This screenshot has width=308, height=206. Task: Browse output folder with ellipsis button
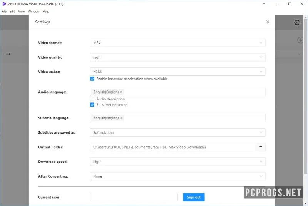click(x=261, y=147)
